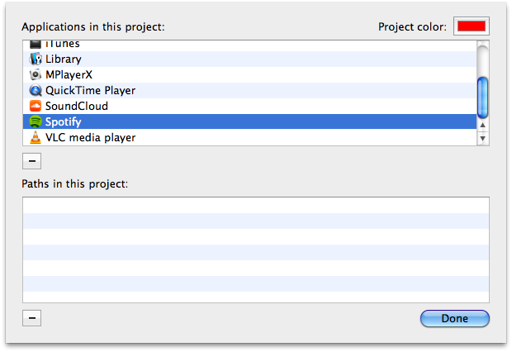
Task: Select SoundCloud in the applications list
Action: pyautogui.click(x=77, y=106)
